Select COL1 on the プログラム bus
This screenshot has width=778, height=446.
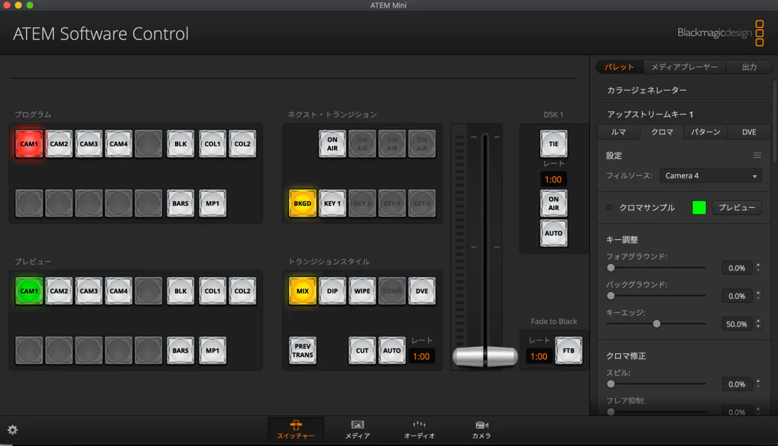213,144
